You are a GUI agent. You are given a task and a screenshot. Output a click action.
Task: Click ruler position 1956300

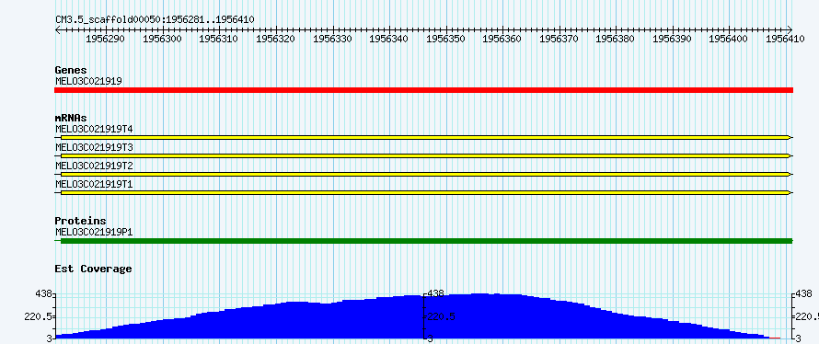162,39
